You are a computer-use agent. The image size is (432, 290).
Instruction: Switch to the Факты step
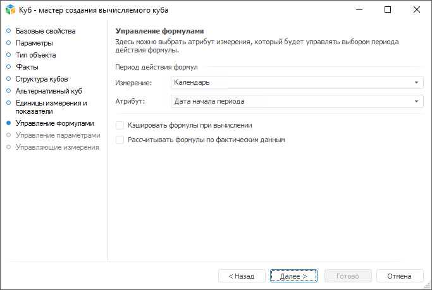pyautogui.click(x=27, y=67)
